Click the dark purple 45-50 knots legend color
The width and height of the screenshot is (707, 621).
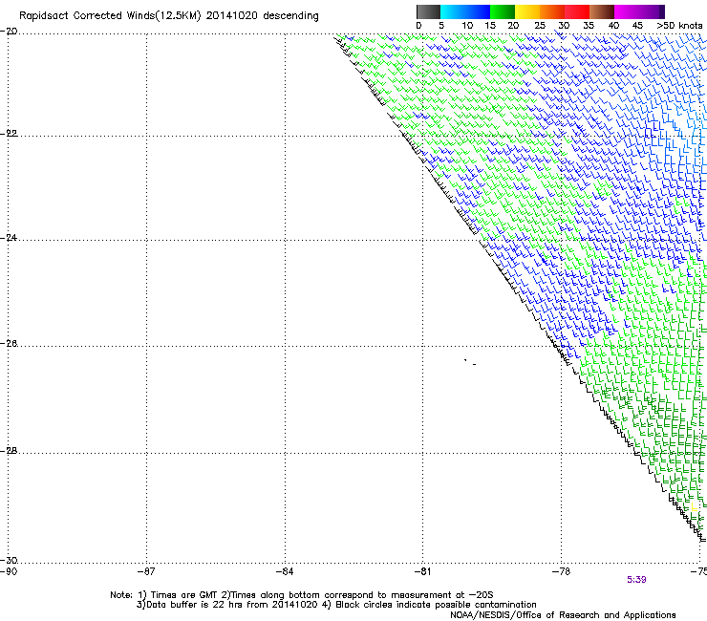(x=652, y=11)
